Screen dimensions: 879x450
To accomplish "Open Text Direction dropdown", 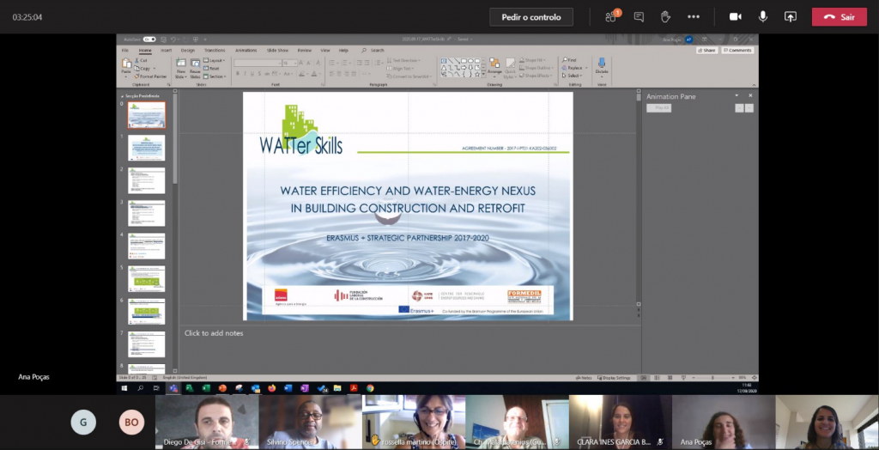I will pyautogui.click(x=403, y=61).
